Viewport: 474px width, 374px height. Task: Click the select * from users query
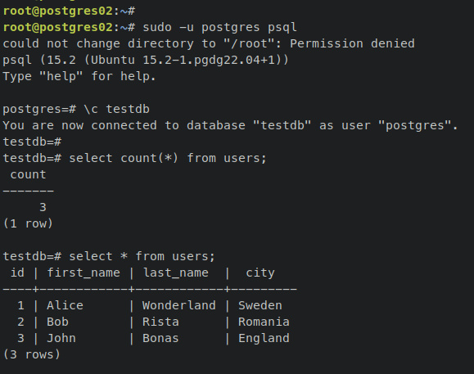142,256
